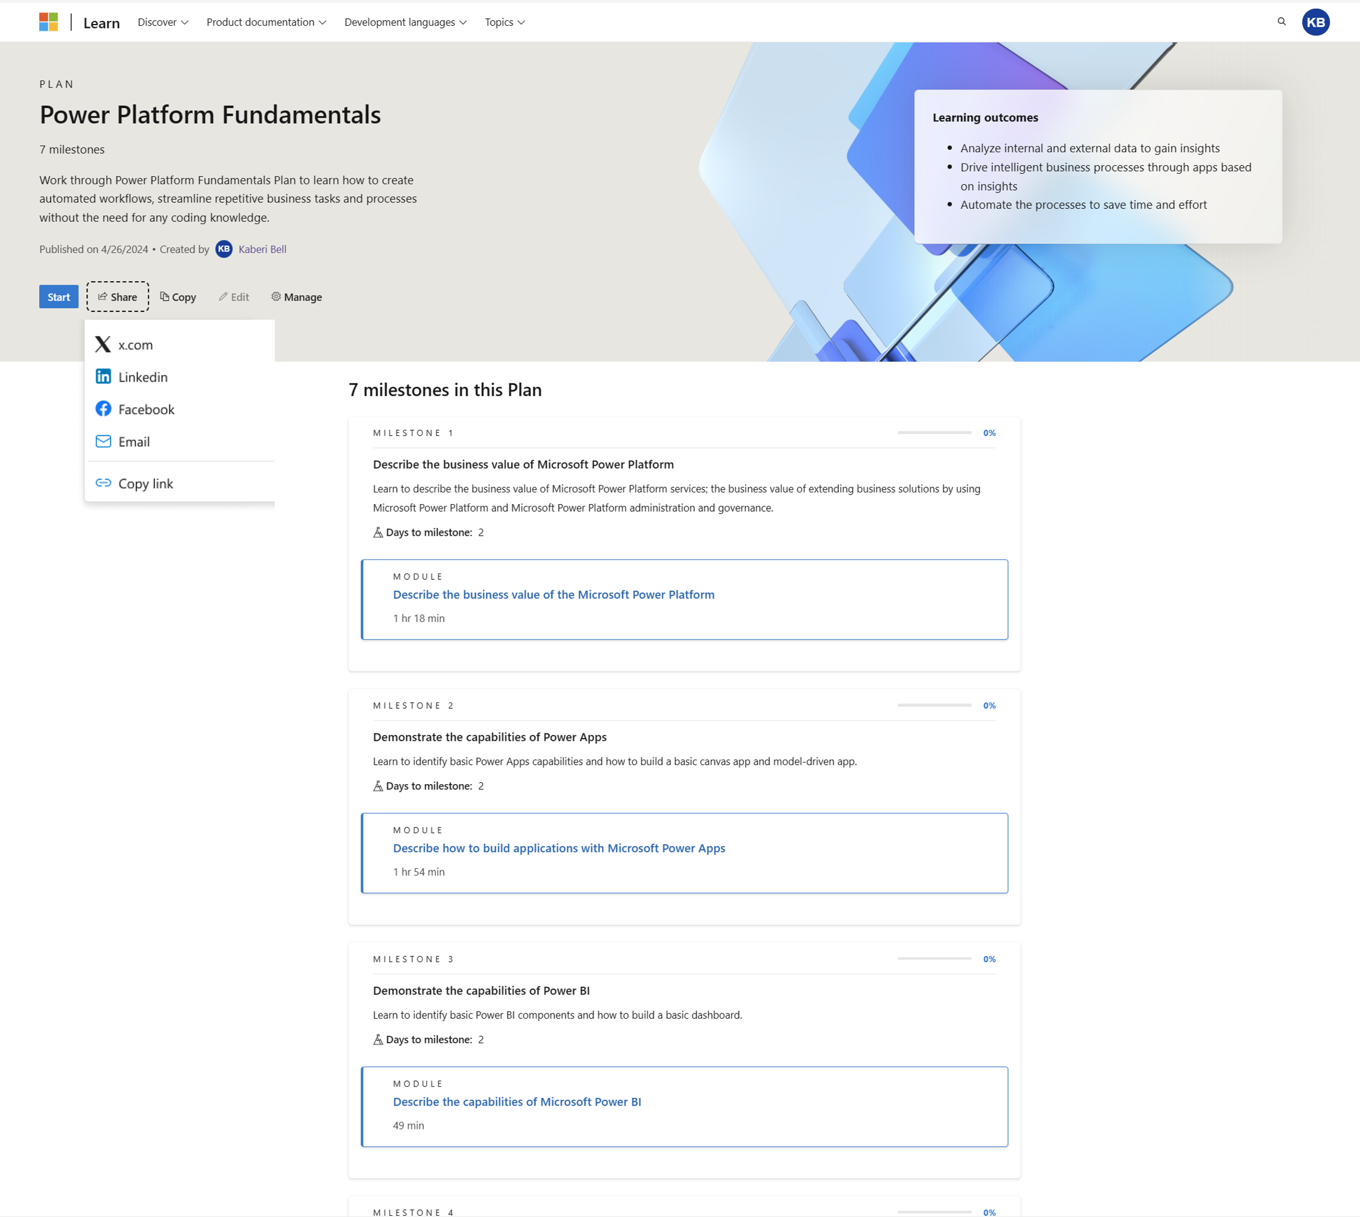Open the Discover dropdown menu
Viewport: 1360px width, 1217px height.
click(161, 21)
